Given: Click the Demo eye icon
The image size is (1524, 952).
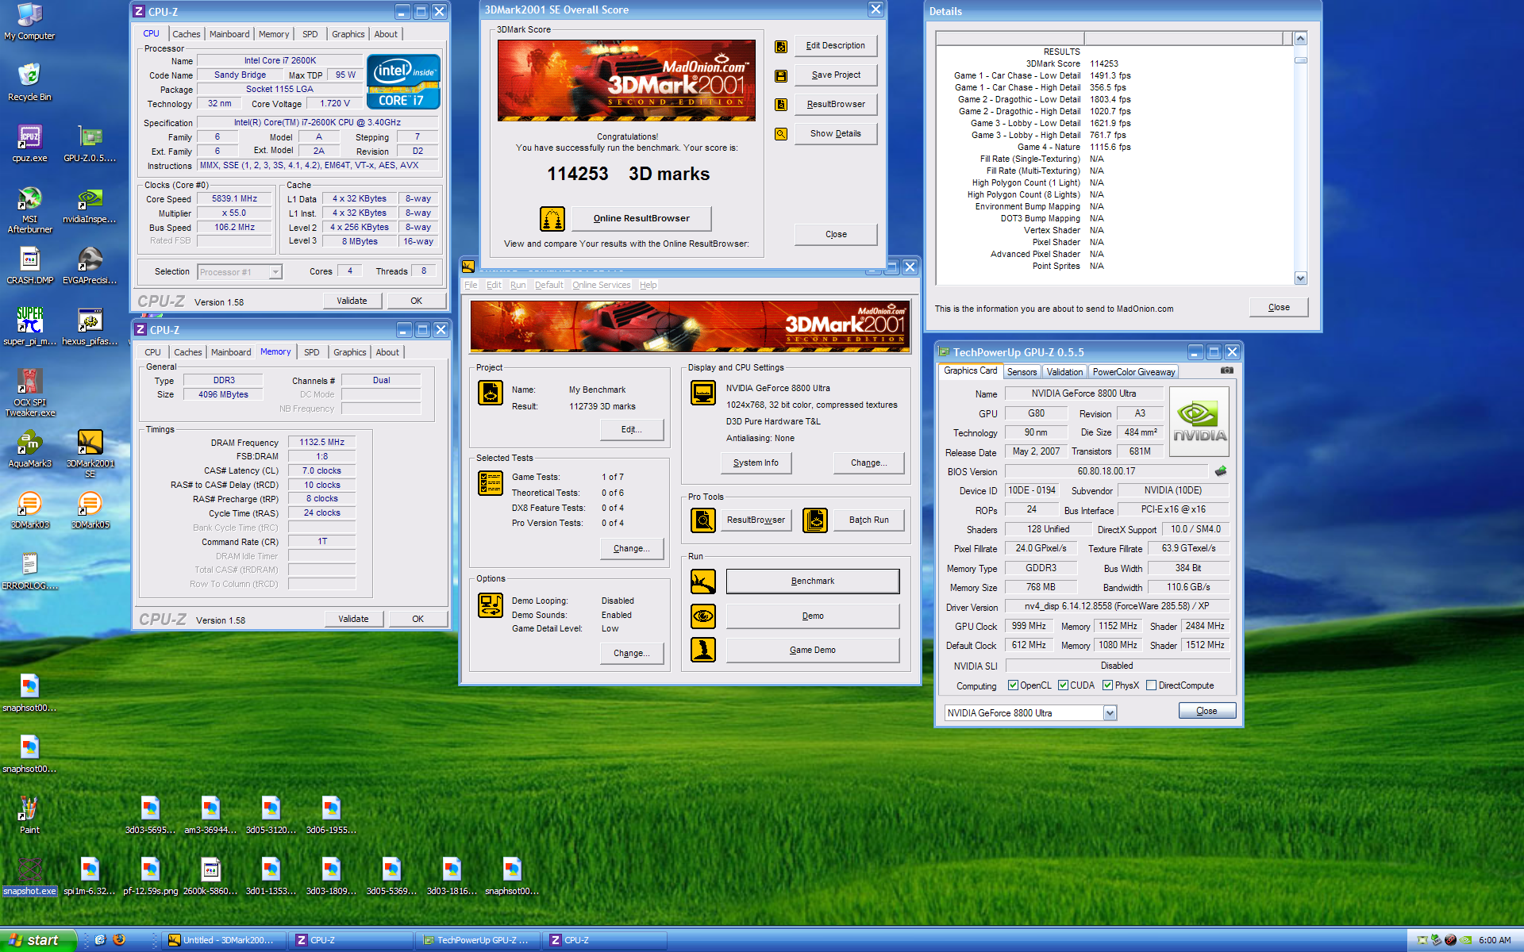Looking at the screenshot, I should (x=703, y=616).
